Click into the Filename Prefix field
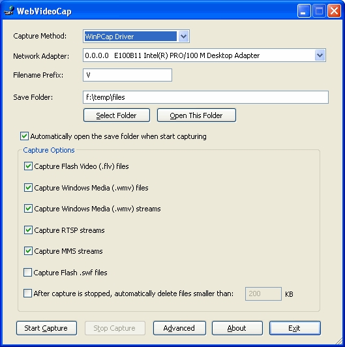This screenshot has width=345, height=347. [x=127, y=75]
